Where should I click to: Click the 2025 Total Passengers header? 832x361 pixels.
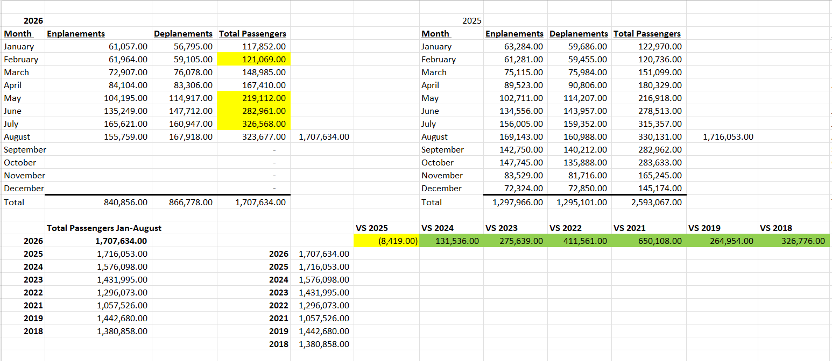pos(647,34)
